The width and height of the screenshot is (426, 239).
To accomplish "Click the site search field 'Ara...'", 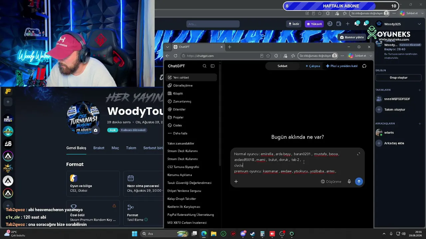I will [x=213, y=24].
